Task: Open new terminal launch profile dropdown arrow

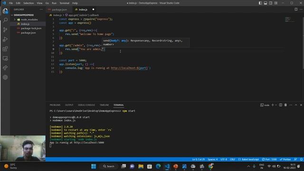Action: point(276,105)
